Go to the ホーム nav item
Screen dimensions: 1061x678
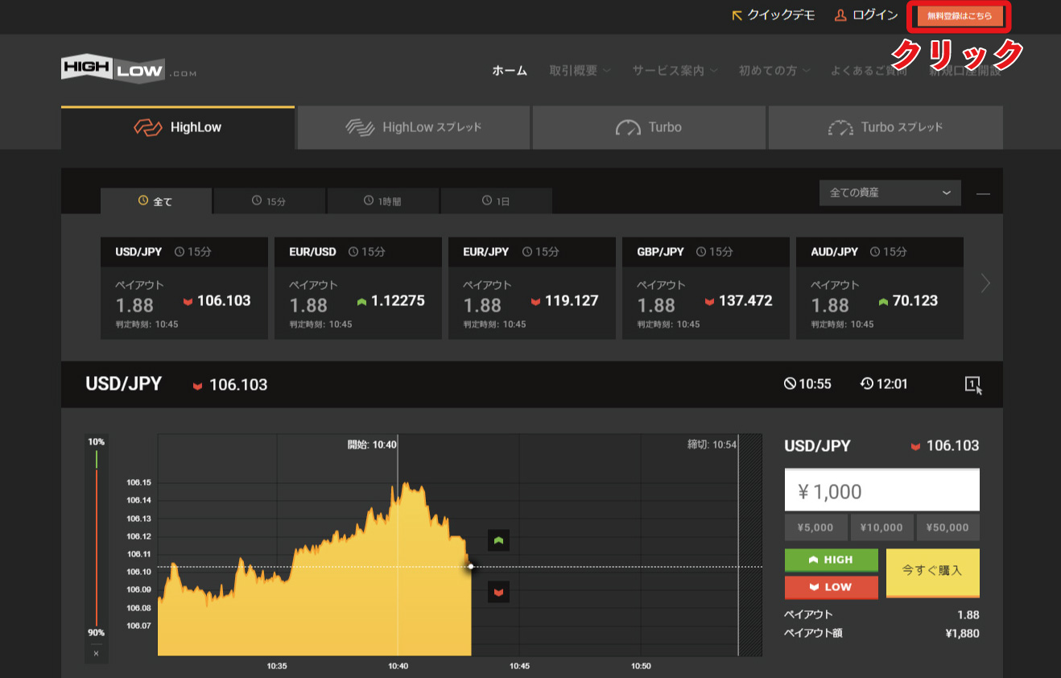point(510,71)
